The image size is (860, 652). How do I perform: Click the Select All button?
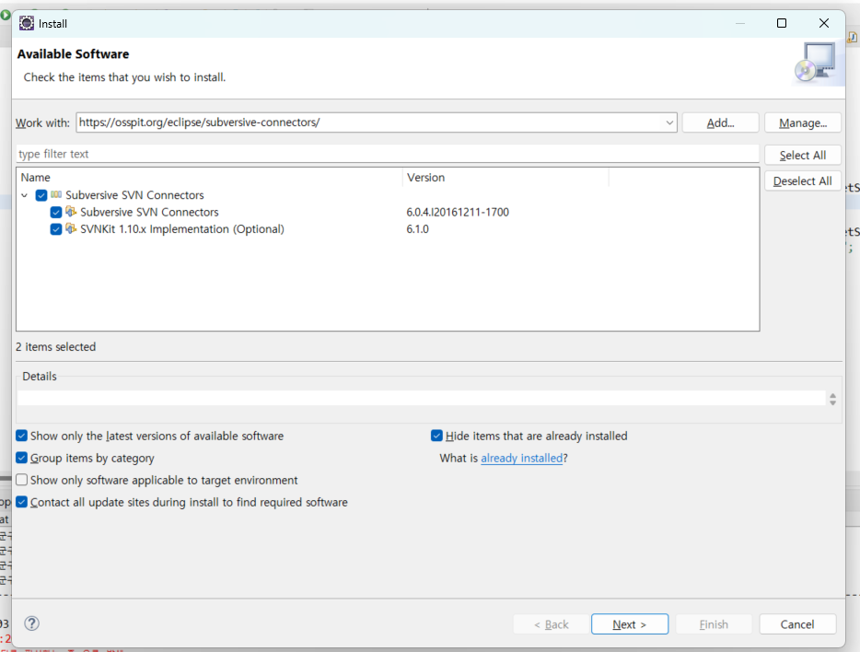click(802, 156)
